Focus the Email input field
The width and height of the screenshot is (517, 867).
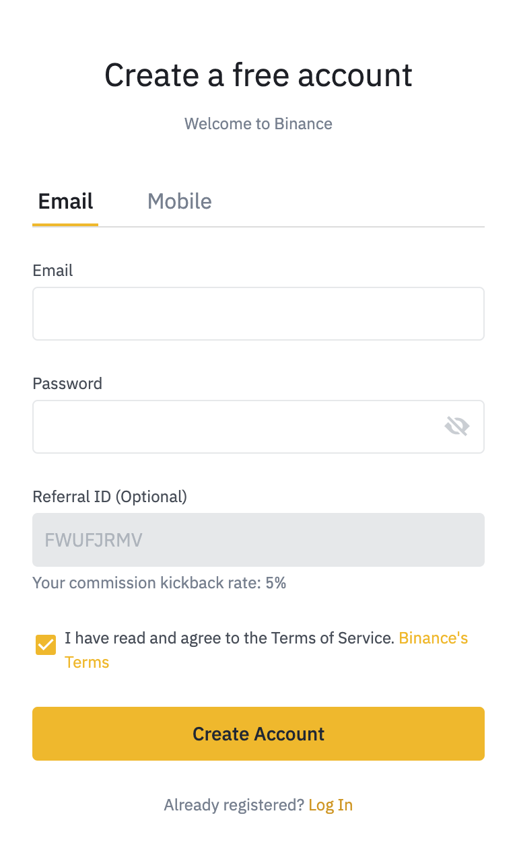[x=258, y=314]
